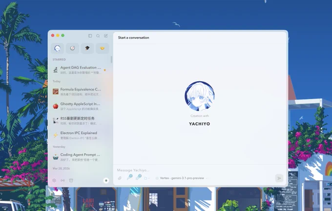
Task: Click the robot chat icon
Action: pos(56,157)
